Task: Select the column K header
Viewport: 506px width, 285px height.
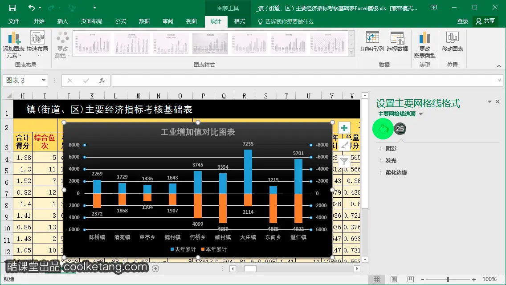Action: point(92,96)
